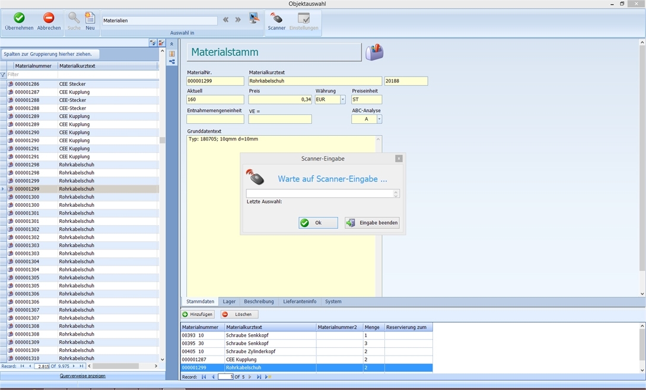Go to previous selection with double-left arrows
Viewport: 646px width, 390px height.
[x=226, y=20]
